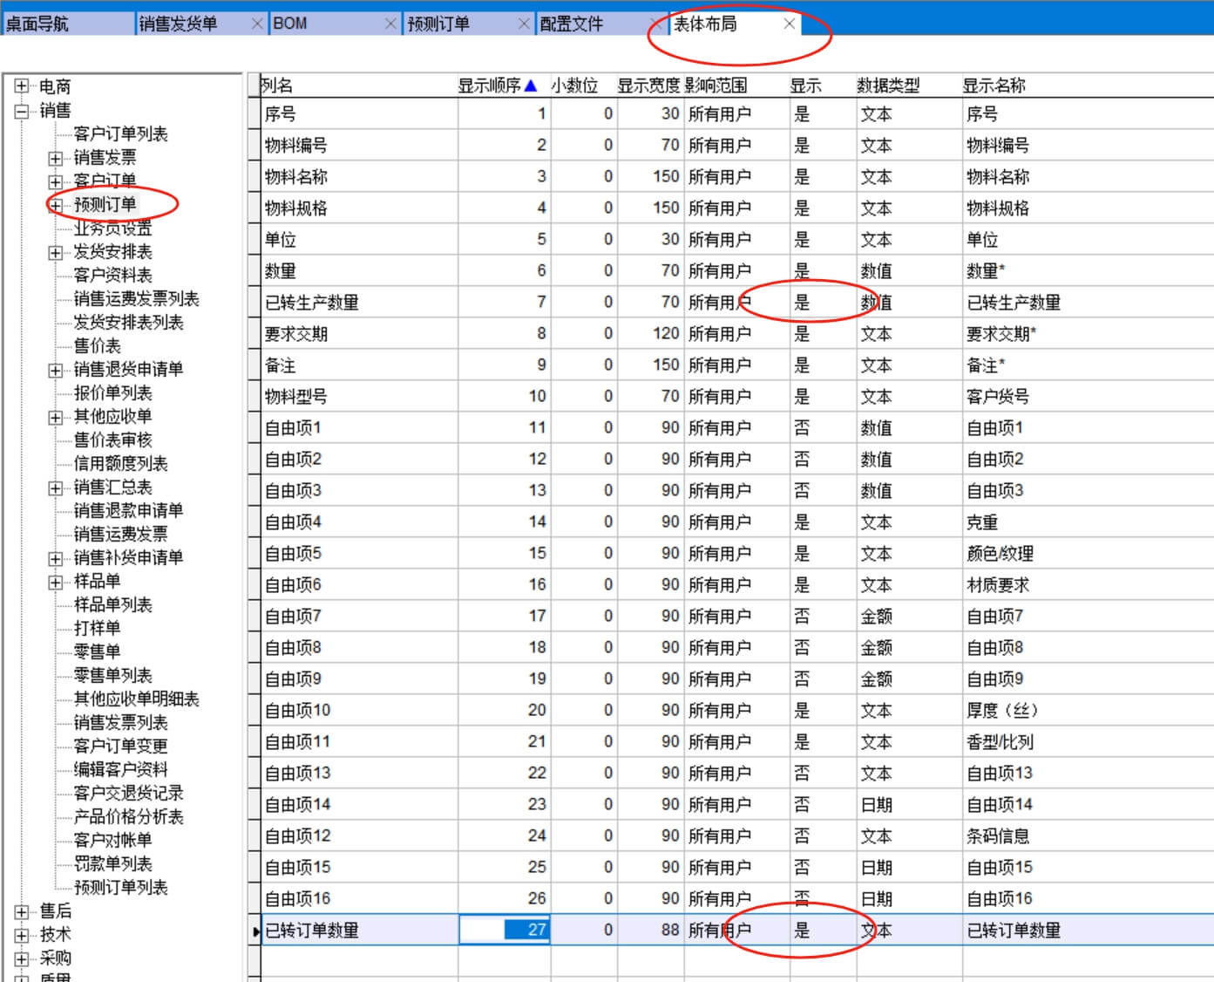Click the 显示名称 column header
The width and height of the screenshot is (1214, 982).
tap(994, 85)
